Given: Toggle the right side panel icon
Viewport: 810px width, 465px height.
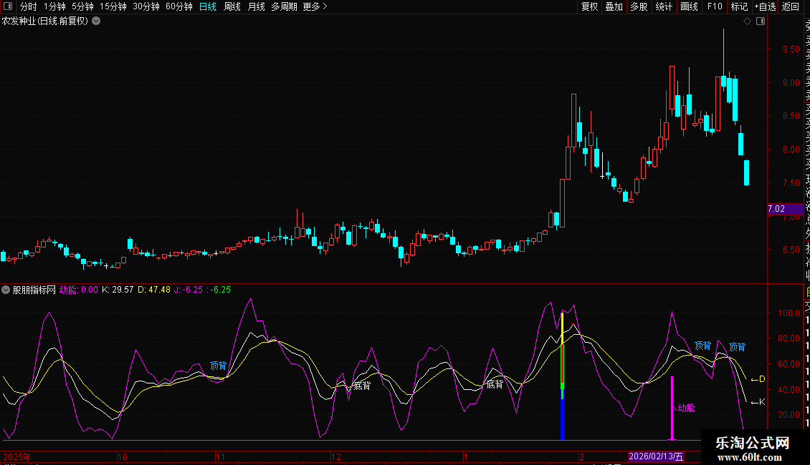Looking at the screenshot, I should click(760, 21).
